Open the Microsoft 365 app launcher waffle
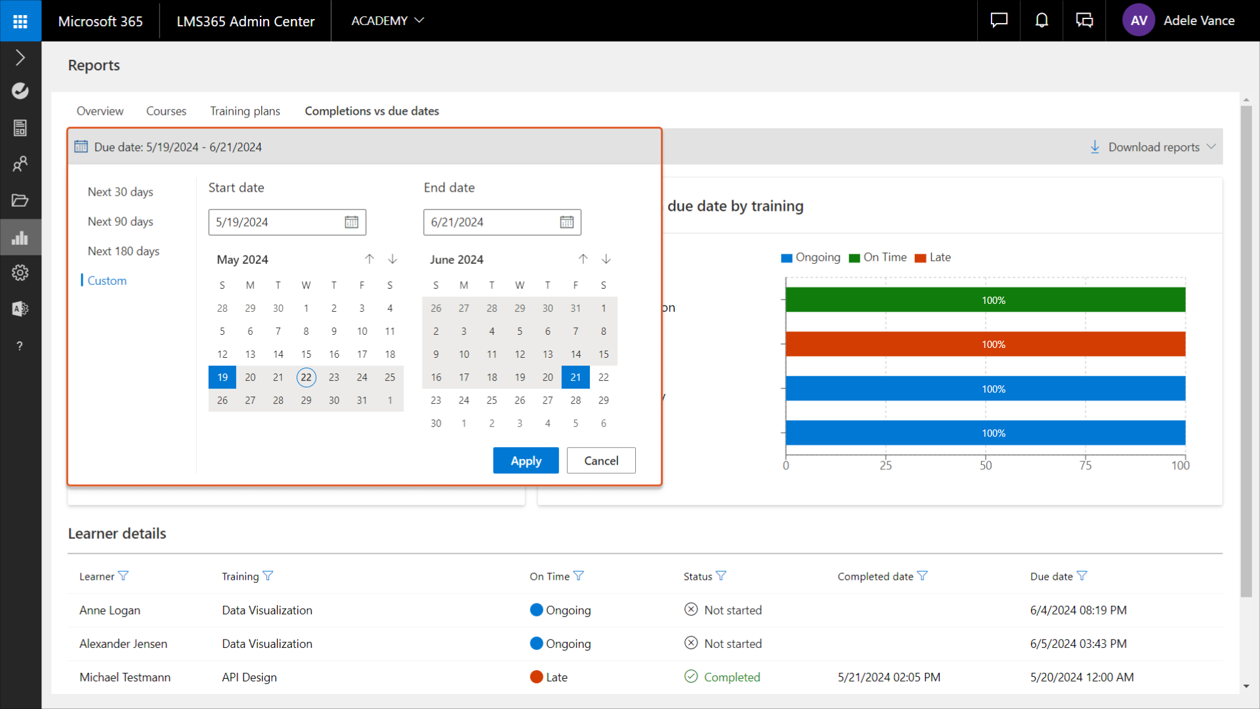 point(20,21)
